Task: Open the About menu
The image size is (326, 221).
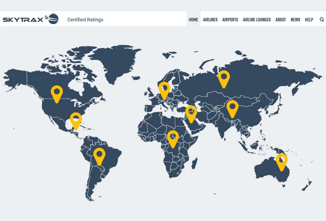Action: [x=281, y=19]
